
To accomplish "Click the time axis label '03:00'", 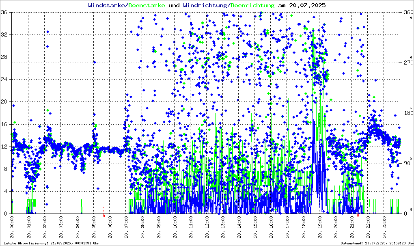I will coord(61,223).
